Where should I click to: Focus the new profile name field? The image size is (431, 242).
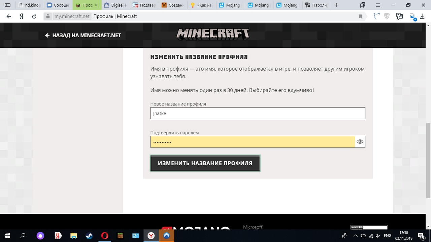click(x=258, y=113)
